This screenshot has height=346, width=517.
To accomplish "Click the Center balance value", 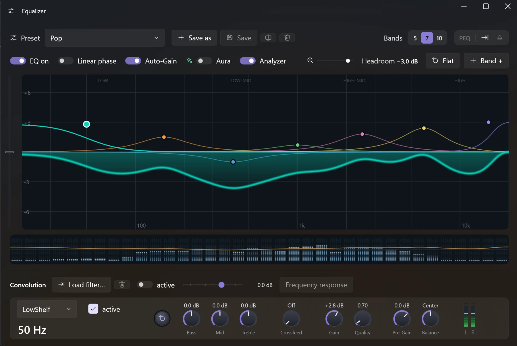I will 430,306.
